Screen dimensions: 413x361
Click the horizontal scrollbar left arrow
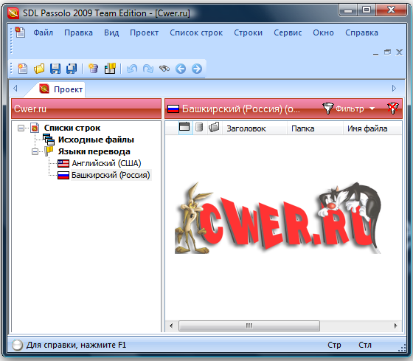pos(171,326)
